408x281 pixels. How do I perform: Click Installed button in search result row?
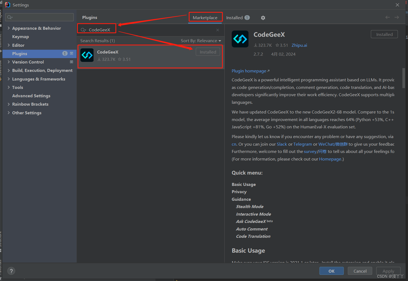pyautogui.click(x=208, y=52)
